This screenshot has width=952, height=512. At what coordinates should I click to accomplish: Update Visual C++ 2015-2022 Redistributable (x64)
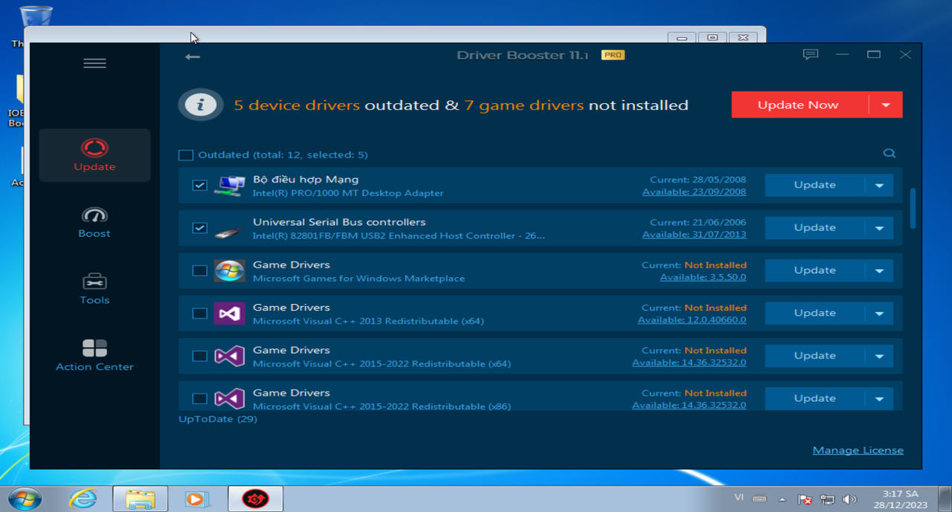814,356
